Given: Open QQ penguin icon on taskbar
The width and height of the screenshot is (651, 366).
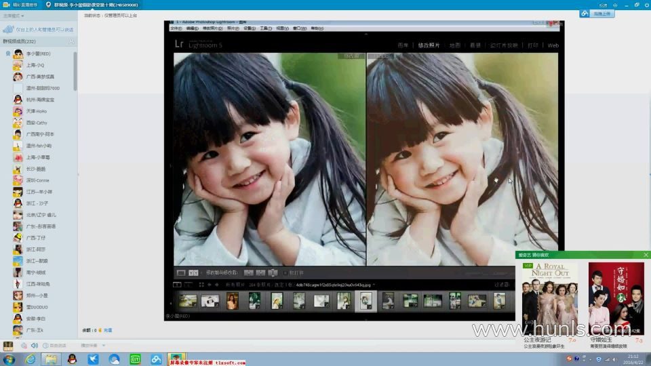Looking at the screenshot, I should point(73,359).
